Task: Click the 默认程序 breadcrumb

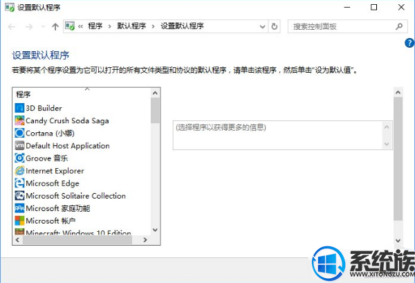Action: (131, 26)
